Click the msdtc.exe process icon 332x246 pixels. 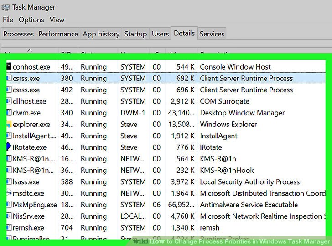click(x=9, y=193)
